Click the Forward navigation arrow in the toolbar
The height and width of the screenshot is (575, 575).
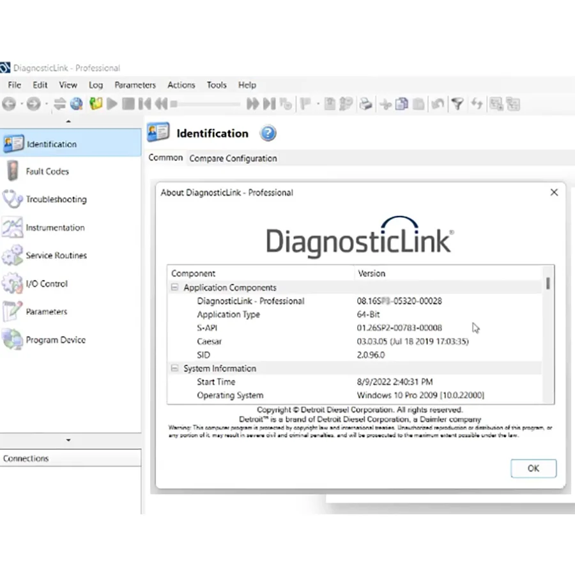[33, 104]
